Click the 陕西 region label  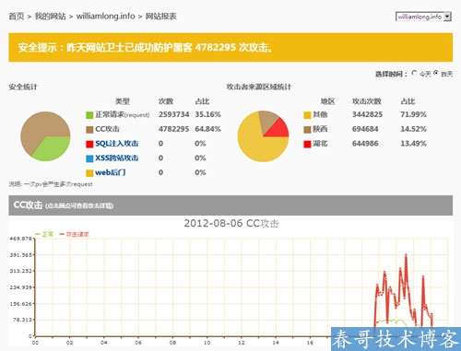pos(320,129)
